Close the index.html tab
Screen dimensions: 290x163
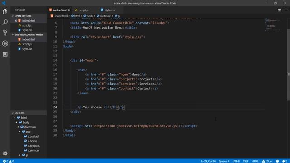pos(69,10)
